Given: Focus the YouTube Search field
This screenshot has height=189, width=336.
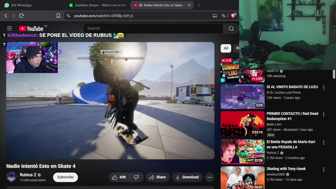Looking at the screenshot, I should point(153,28).
